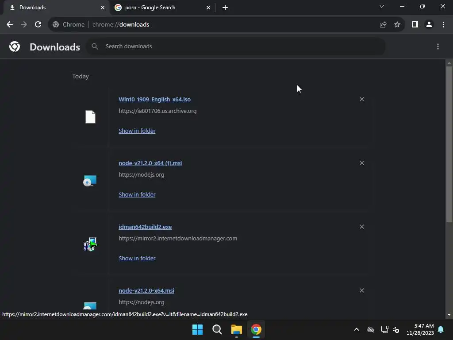The height and width of the screenshot is (340, 453).
Task: Open the taskbar clock and date
Action: click(420, 329)
